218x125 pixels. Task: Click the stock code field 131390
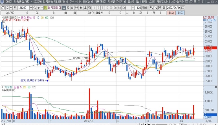23,8
